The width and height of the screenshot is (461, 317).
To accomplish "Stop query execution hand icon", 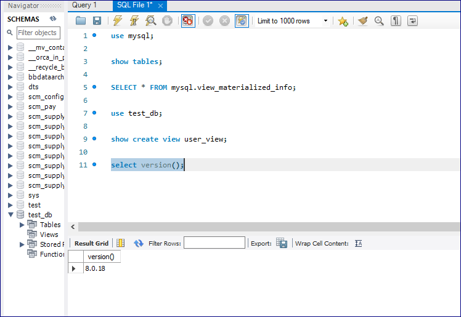I will click(167, 21).
